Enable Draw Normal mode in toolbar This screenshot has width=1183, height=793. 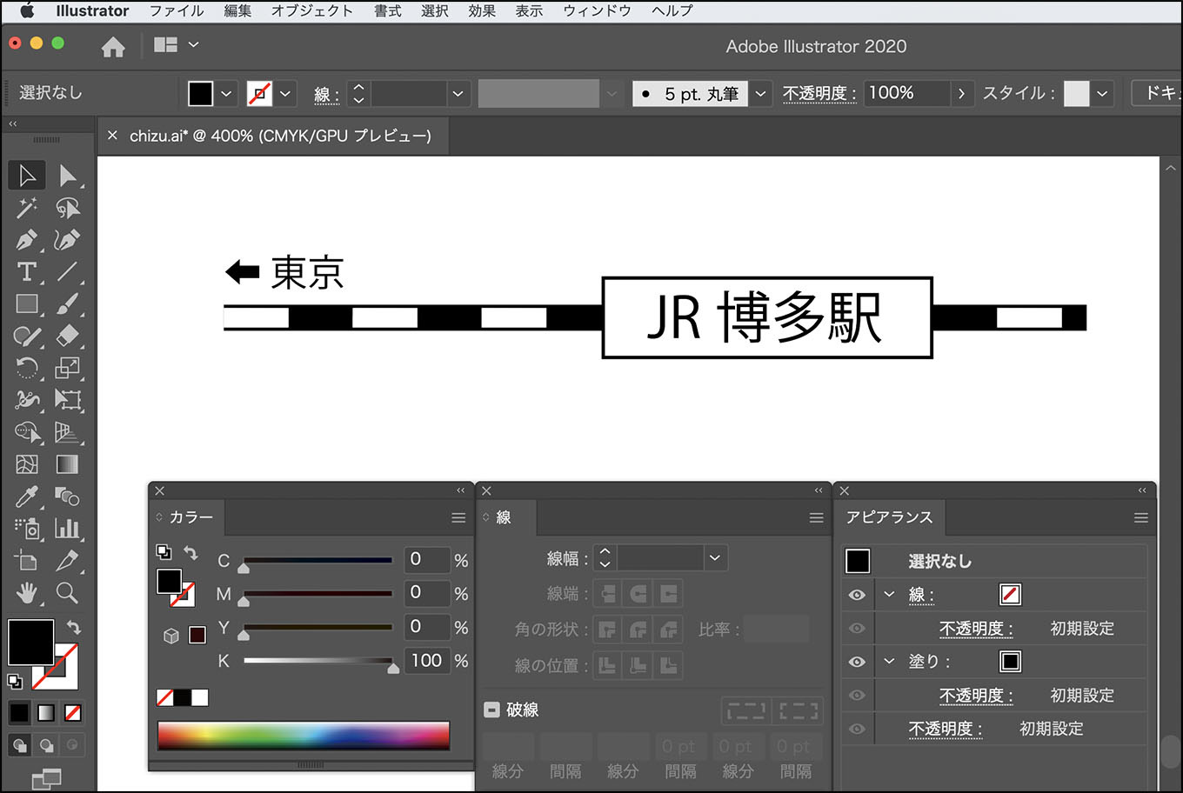point(19,745)
